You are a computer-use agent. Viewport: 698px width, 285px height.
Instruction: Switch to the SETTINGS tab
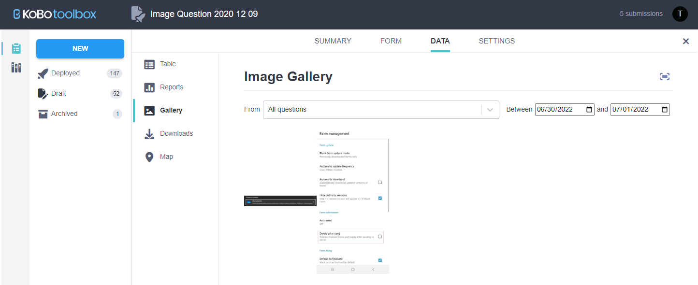coord(496,41)
